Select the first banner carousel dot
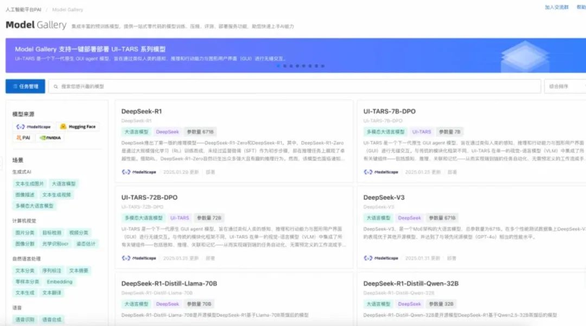Viewport: 586px width, 326px height. [x=278, y=66]
